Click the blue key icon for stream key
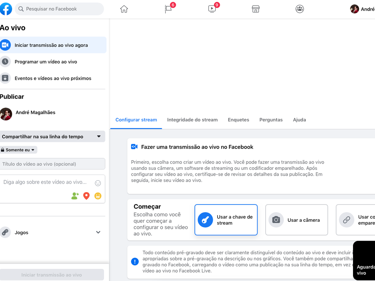 click(x=205, y=220)
